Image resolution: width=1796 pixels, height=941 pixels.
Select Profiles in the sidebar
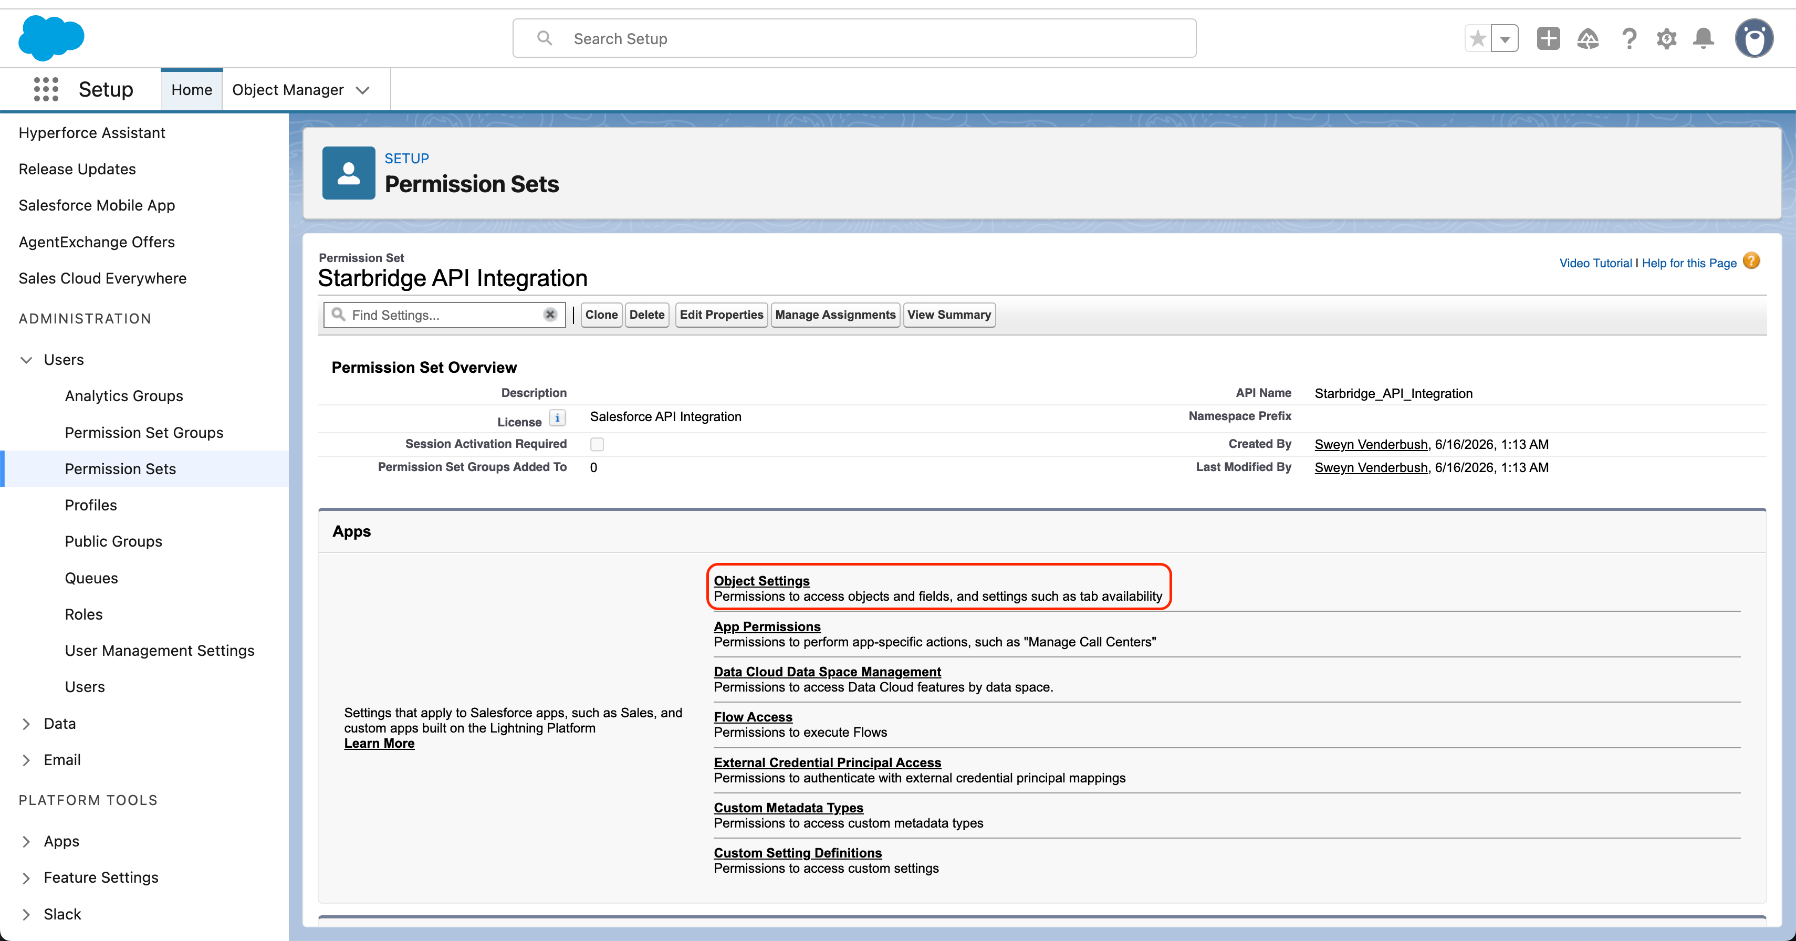click(91, 505)
